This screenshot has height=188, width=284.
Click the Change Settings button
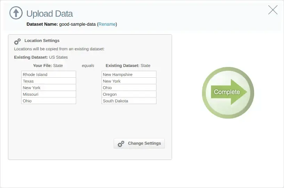point(139,143)
